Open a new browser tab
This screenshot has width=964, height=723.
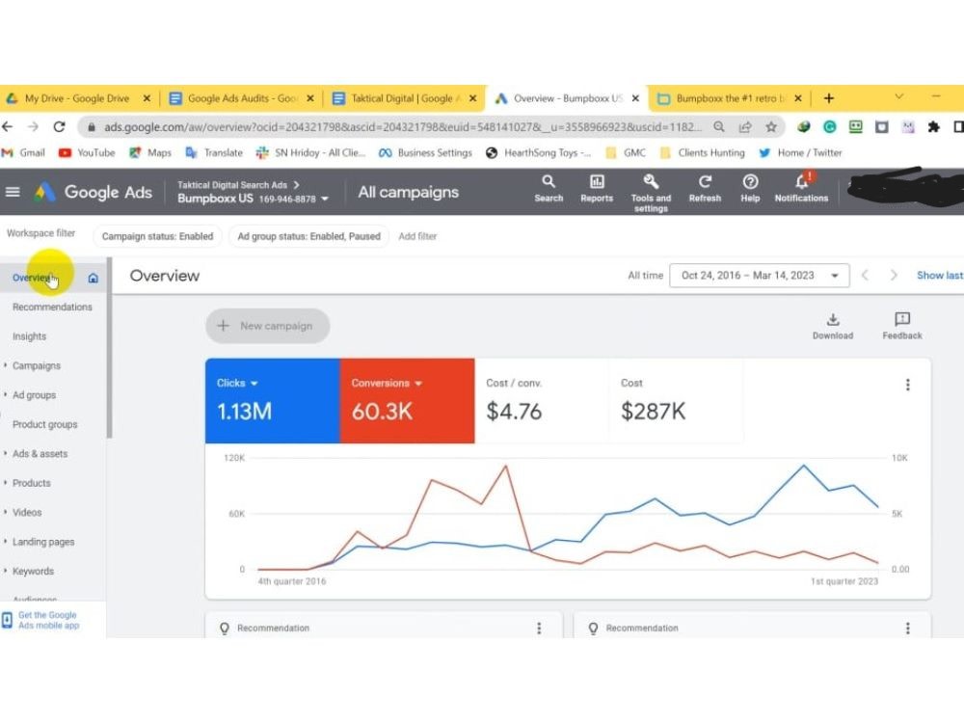pyautogui.click(x=829, y=98)
